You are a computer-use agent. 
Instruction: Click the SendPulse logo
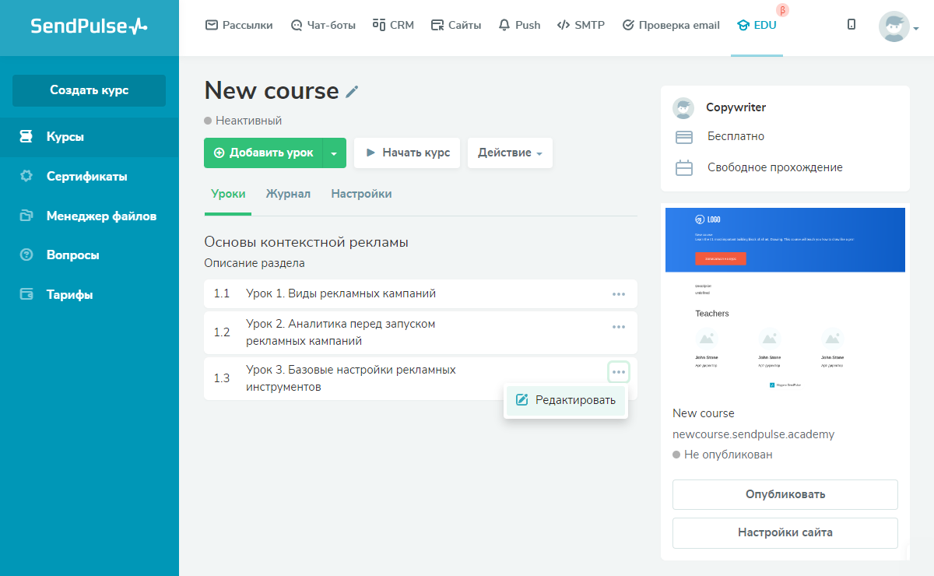89,26
